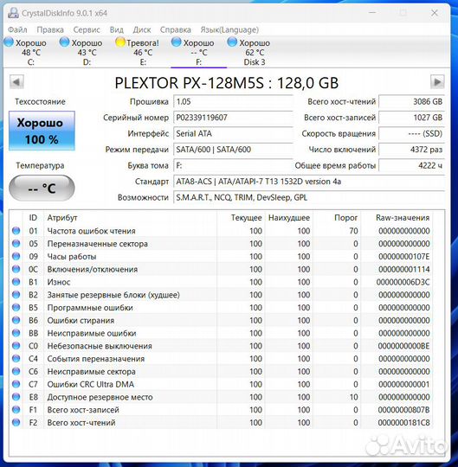Viewport: 458px width, 467px height.
Task: Open the Справка menu
Action: coord(176,29)
